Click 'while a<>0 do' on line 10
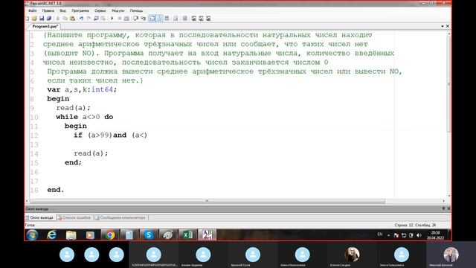The width and height of the screenshot is (476, 268). [84, 117]
